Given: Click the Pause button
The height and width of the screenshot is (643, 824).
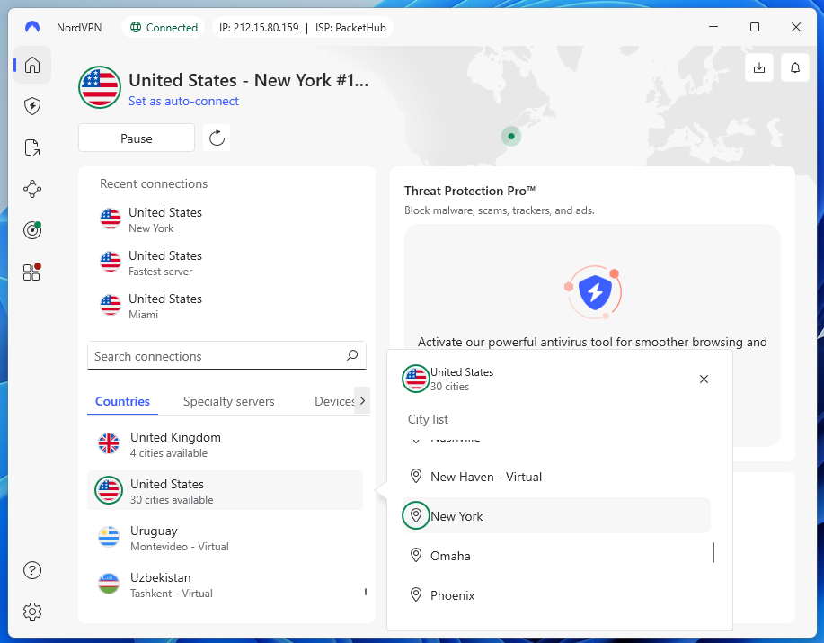Looking at the screenshot, I should 137,138.
